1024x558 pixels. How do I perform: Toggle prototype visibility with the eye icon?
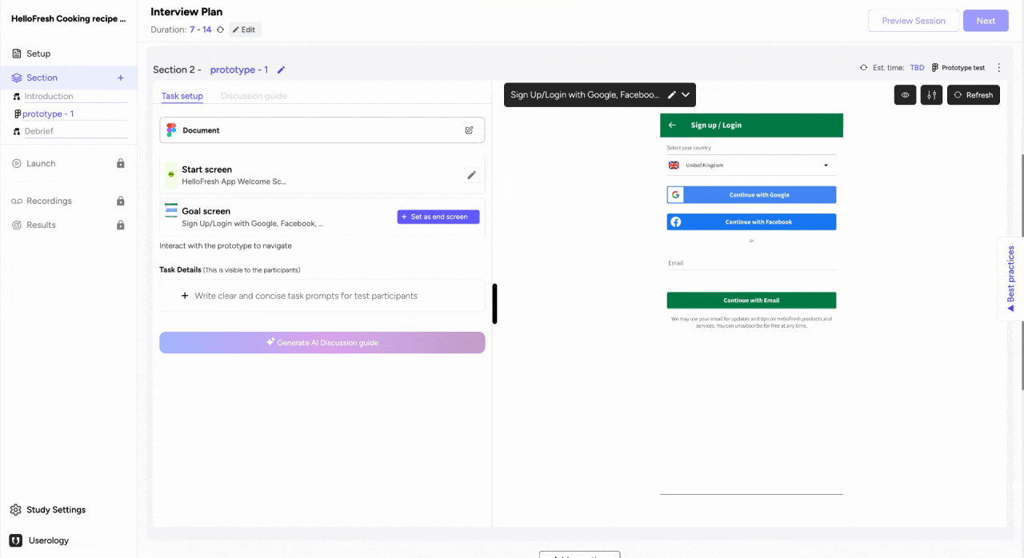pos(905,94)
